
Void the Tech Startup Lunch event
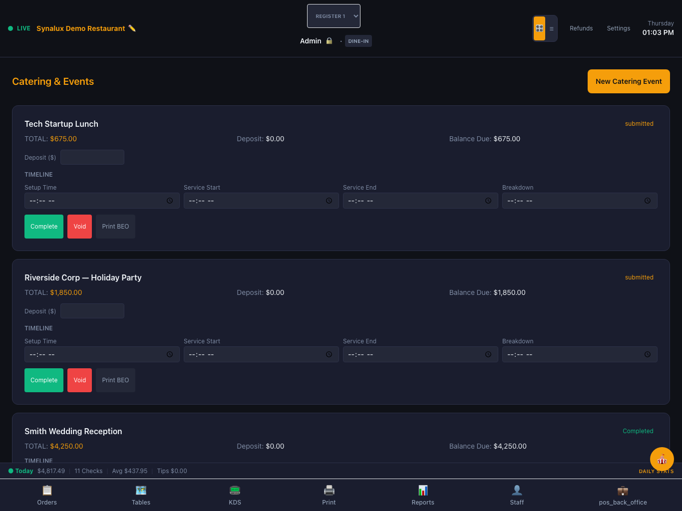coord(80,227)
